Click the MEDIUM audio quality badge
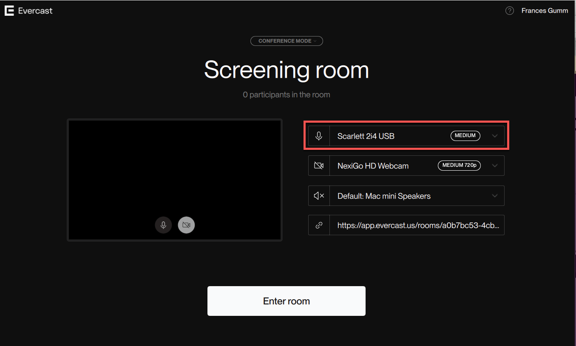 pyautogui.click(x=465, y=136)
